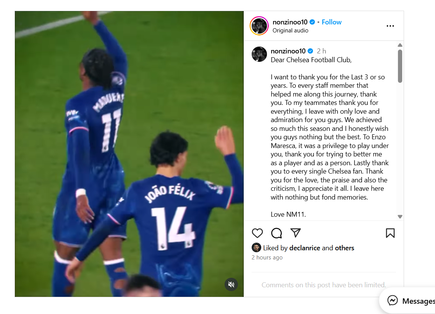View others who liked the post

[x=344, y=248]
